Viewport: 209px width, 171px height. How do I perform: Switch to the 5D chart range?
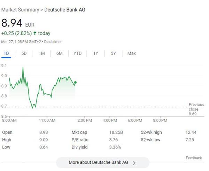(24, 53)
